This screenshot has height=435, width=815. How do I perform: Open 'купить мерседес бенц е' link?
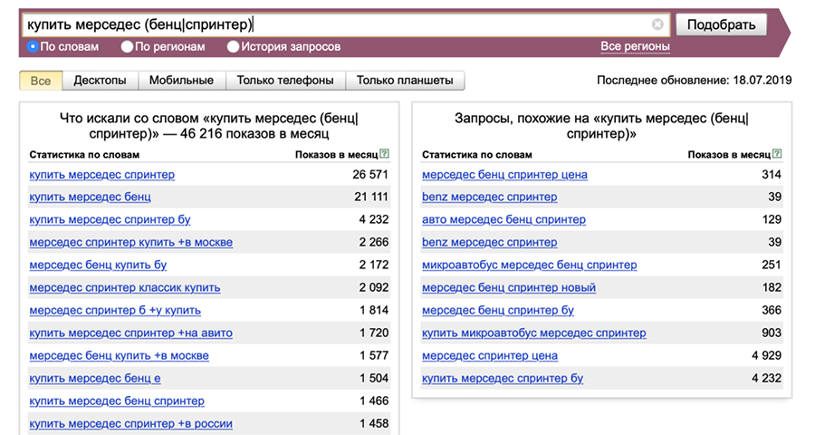coord(95,378)
